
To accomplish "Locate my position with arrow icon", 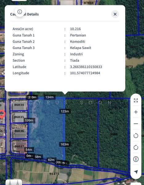I will point(136,172).
